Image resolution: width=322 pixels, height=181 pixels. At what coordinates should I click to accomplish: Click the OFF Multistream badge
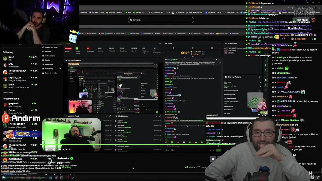coord(88,48)
